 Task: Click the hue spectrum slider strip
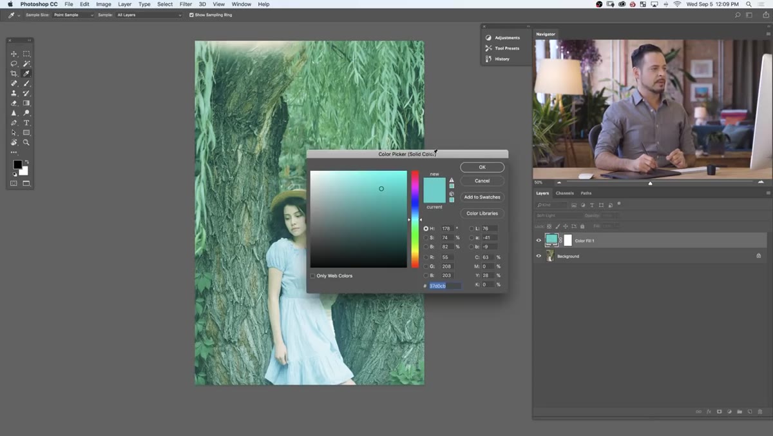click(415, 219)
